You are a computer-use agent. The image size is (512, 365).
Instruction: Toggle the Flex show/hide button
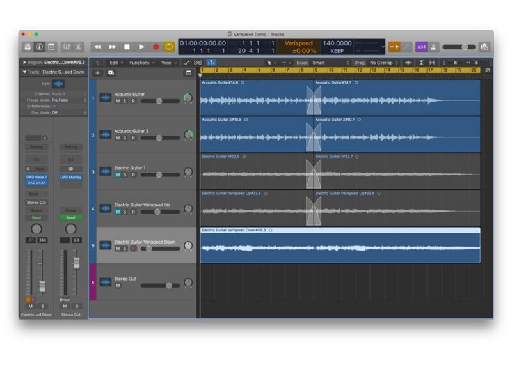pyautogui.click(x=198, y=63)
